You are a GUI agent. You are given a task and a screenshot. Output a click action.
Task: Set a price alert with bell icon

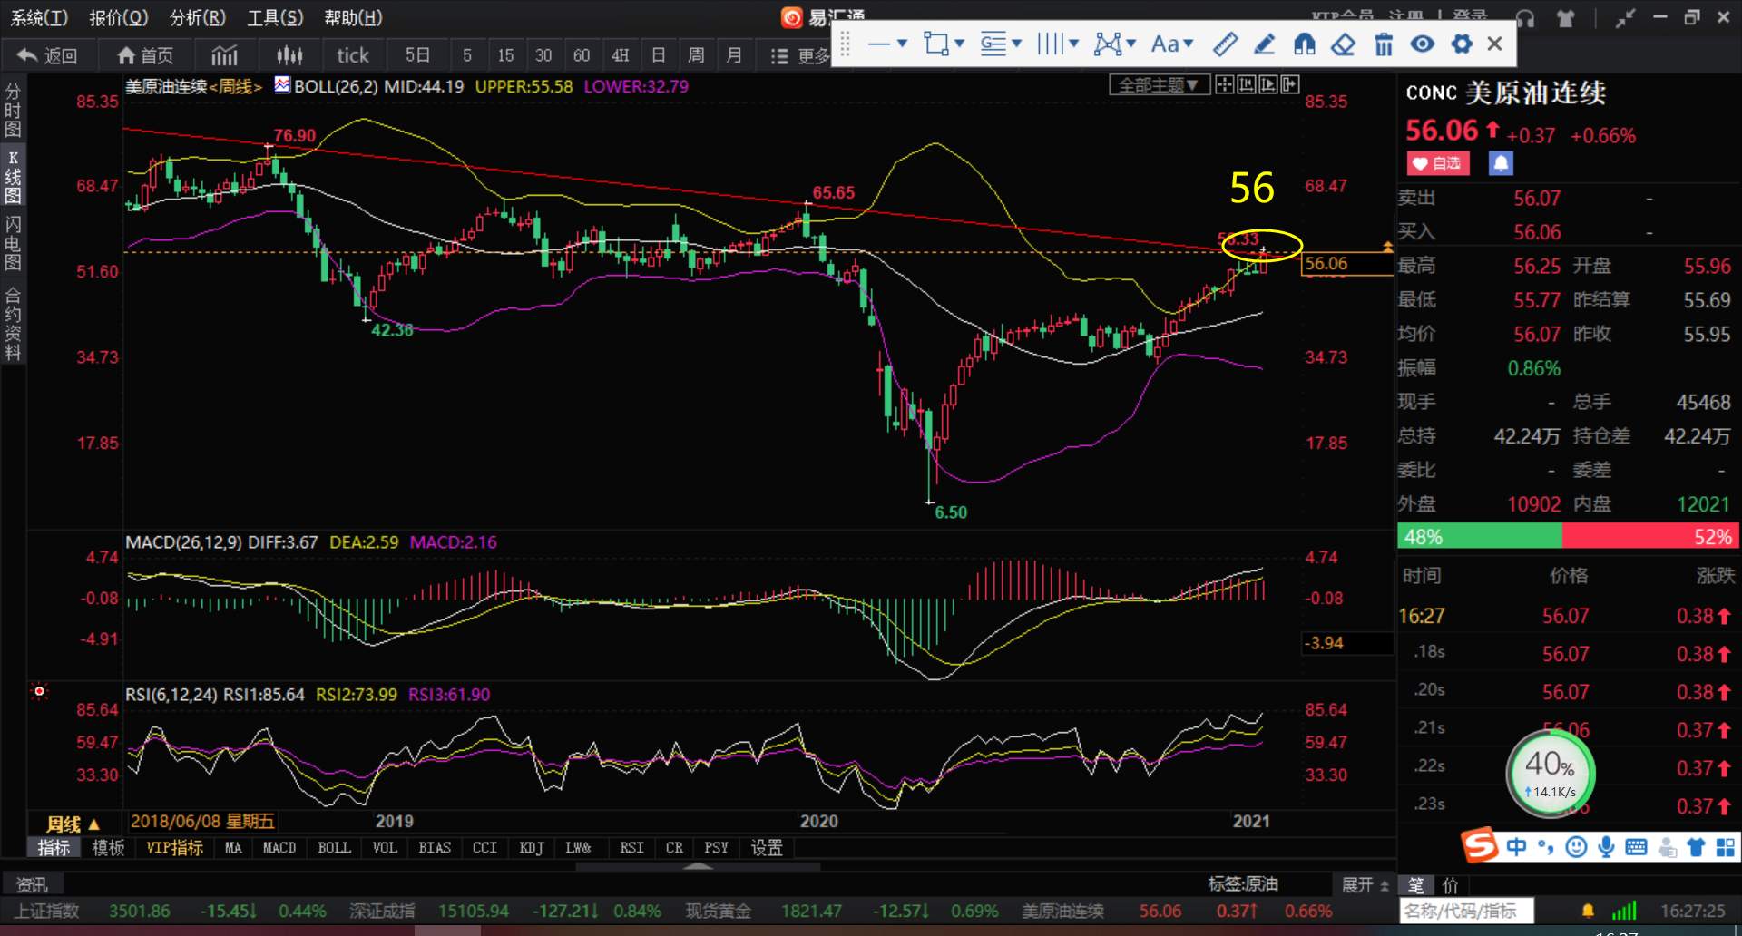point(1501,163)
